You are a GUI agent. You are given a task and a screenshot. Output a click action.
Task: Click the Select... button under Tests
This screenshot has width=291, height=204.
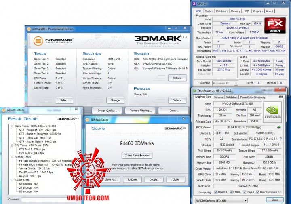tap(64, 100)
